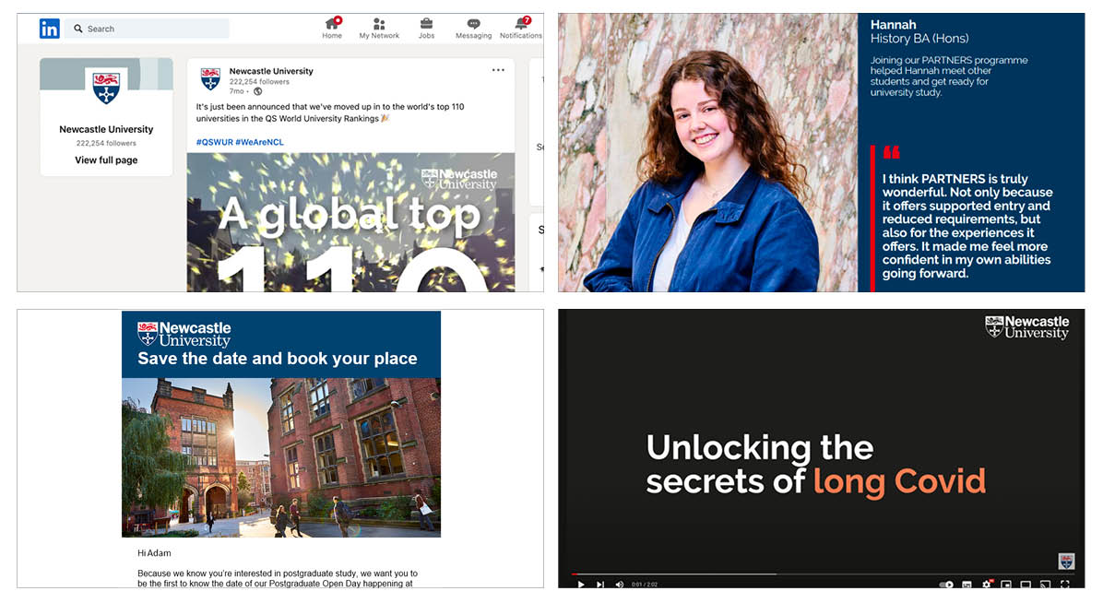Make the video fullscreen
The image size is (1103, 603).
click(1065, 584)
